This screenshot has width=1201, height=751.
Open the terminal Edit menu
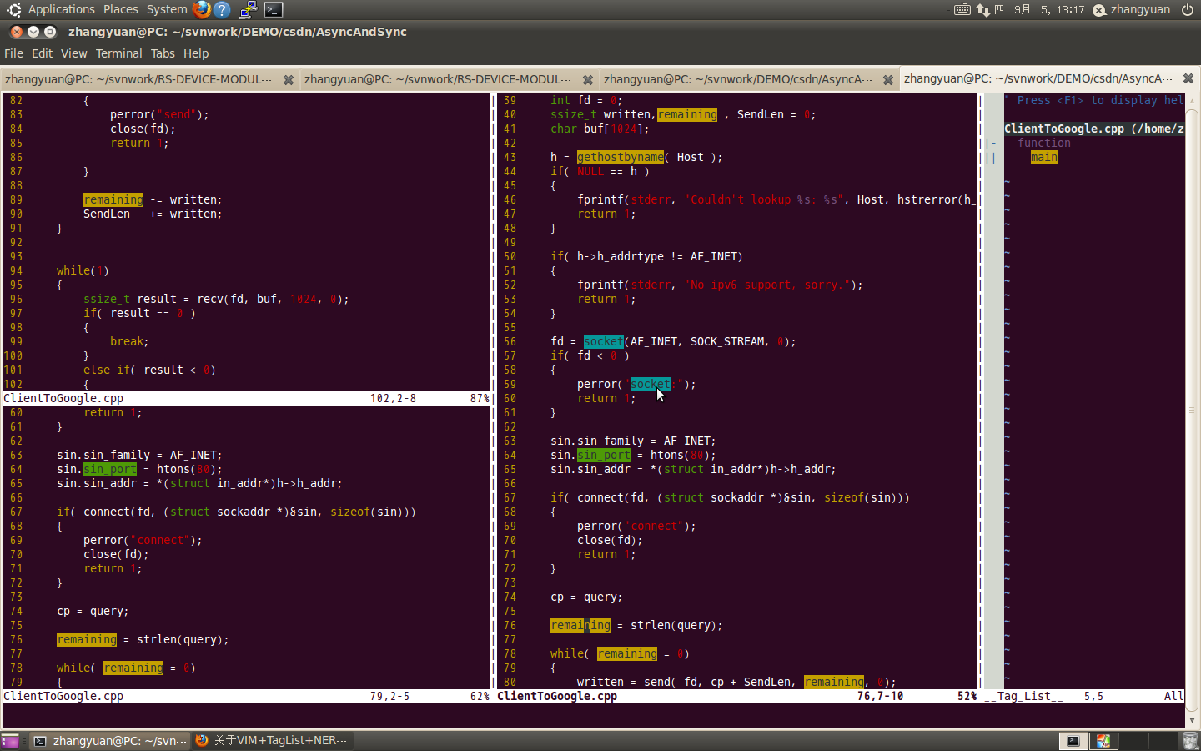point(42,53)
